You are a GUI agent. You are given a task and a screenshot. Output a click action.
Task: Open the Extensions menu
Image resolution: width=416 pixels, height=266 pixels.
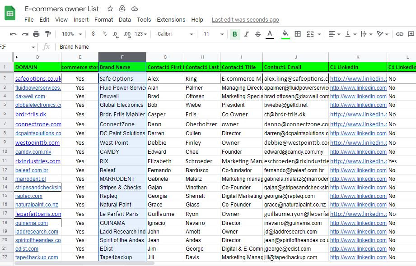(x=171, y=19)
